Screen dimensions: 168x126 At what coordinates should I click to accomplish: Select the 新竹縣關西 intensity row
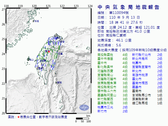(113, 99)
